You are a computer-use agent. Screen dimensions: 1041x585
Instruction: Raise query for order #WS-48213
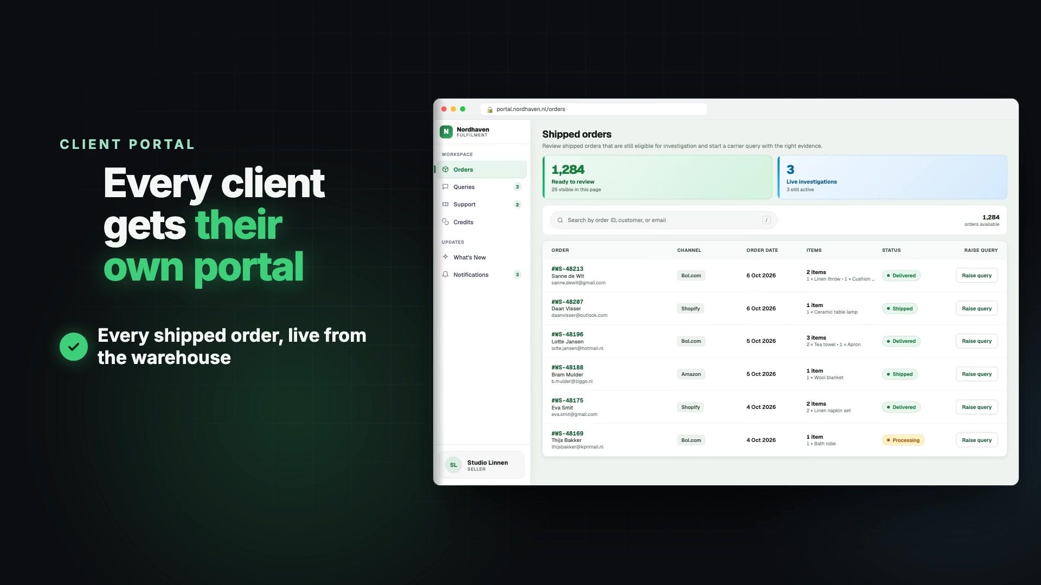pos(976,276)
